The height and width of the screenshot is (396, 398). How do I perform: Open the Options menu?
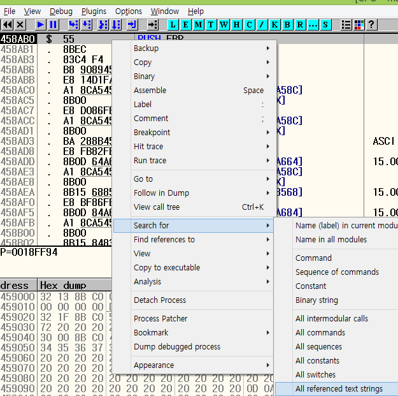coord(129,11)
